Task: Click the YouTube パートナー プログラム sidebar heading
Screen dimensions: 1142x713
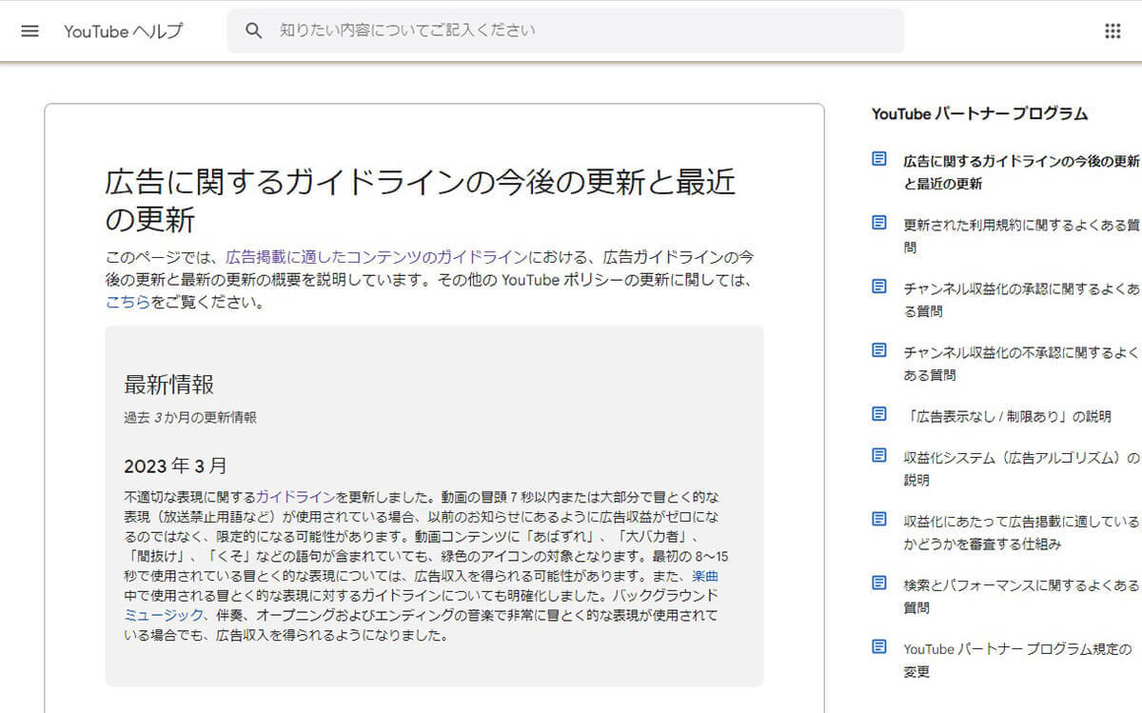Action: point(979,114)
